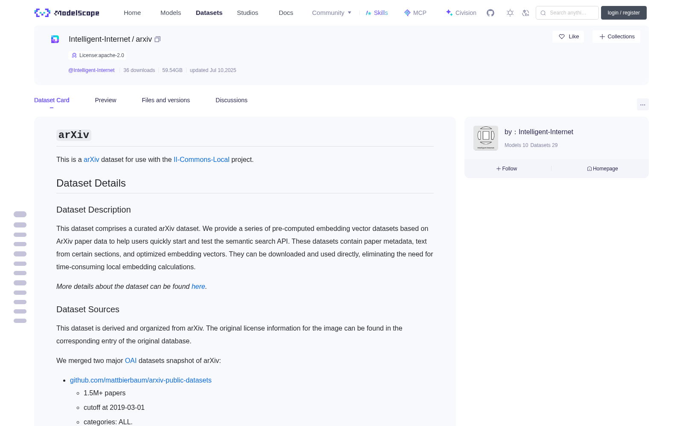Select the Dataset Card tab

[x=52, y=100]
